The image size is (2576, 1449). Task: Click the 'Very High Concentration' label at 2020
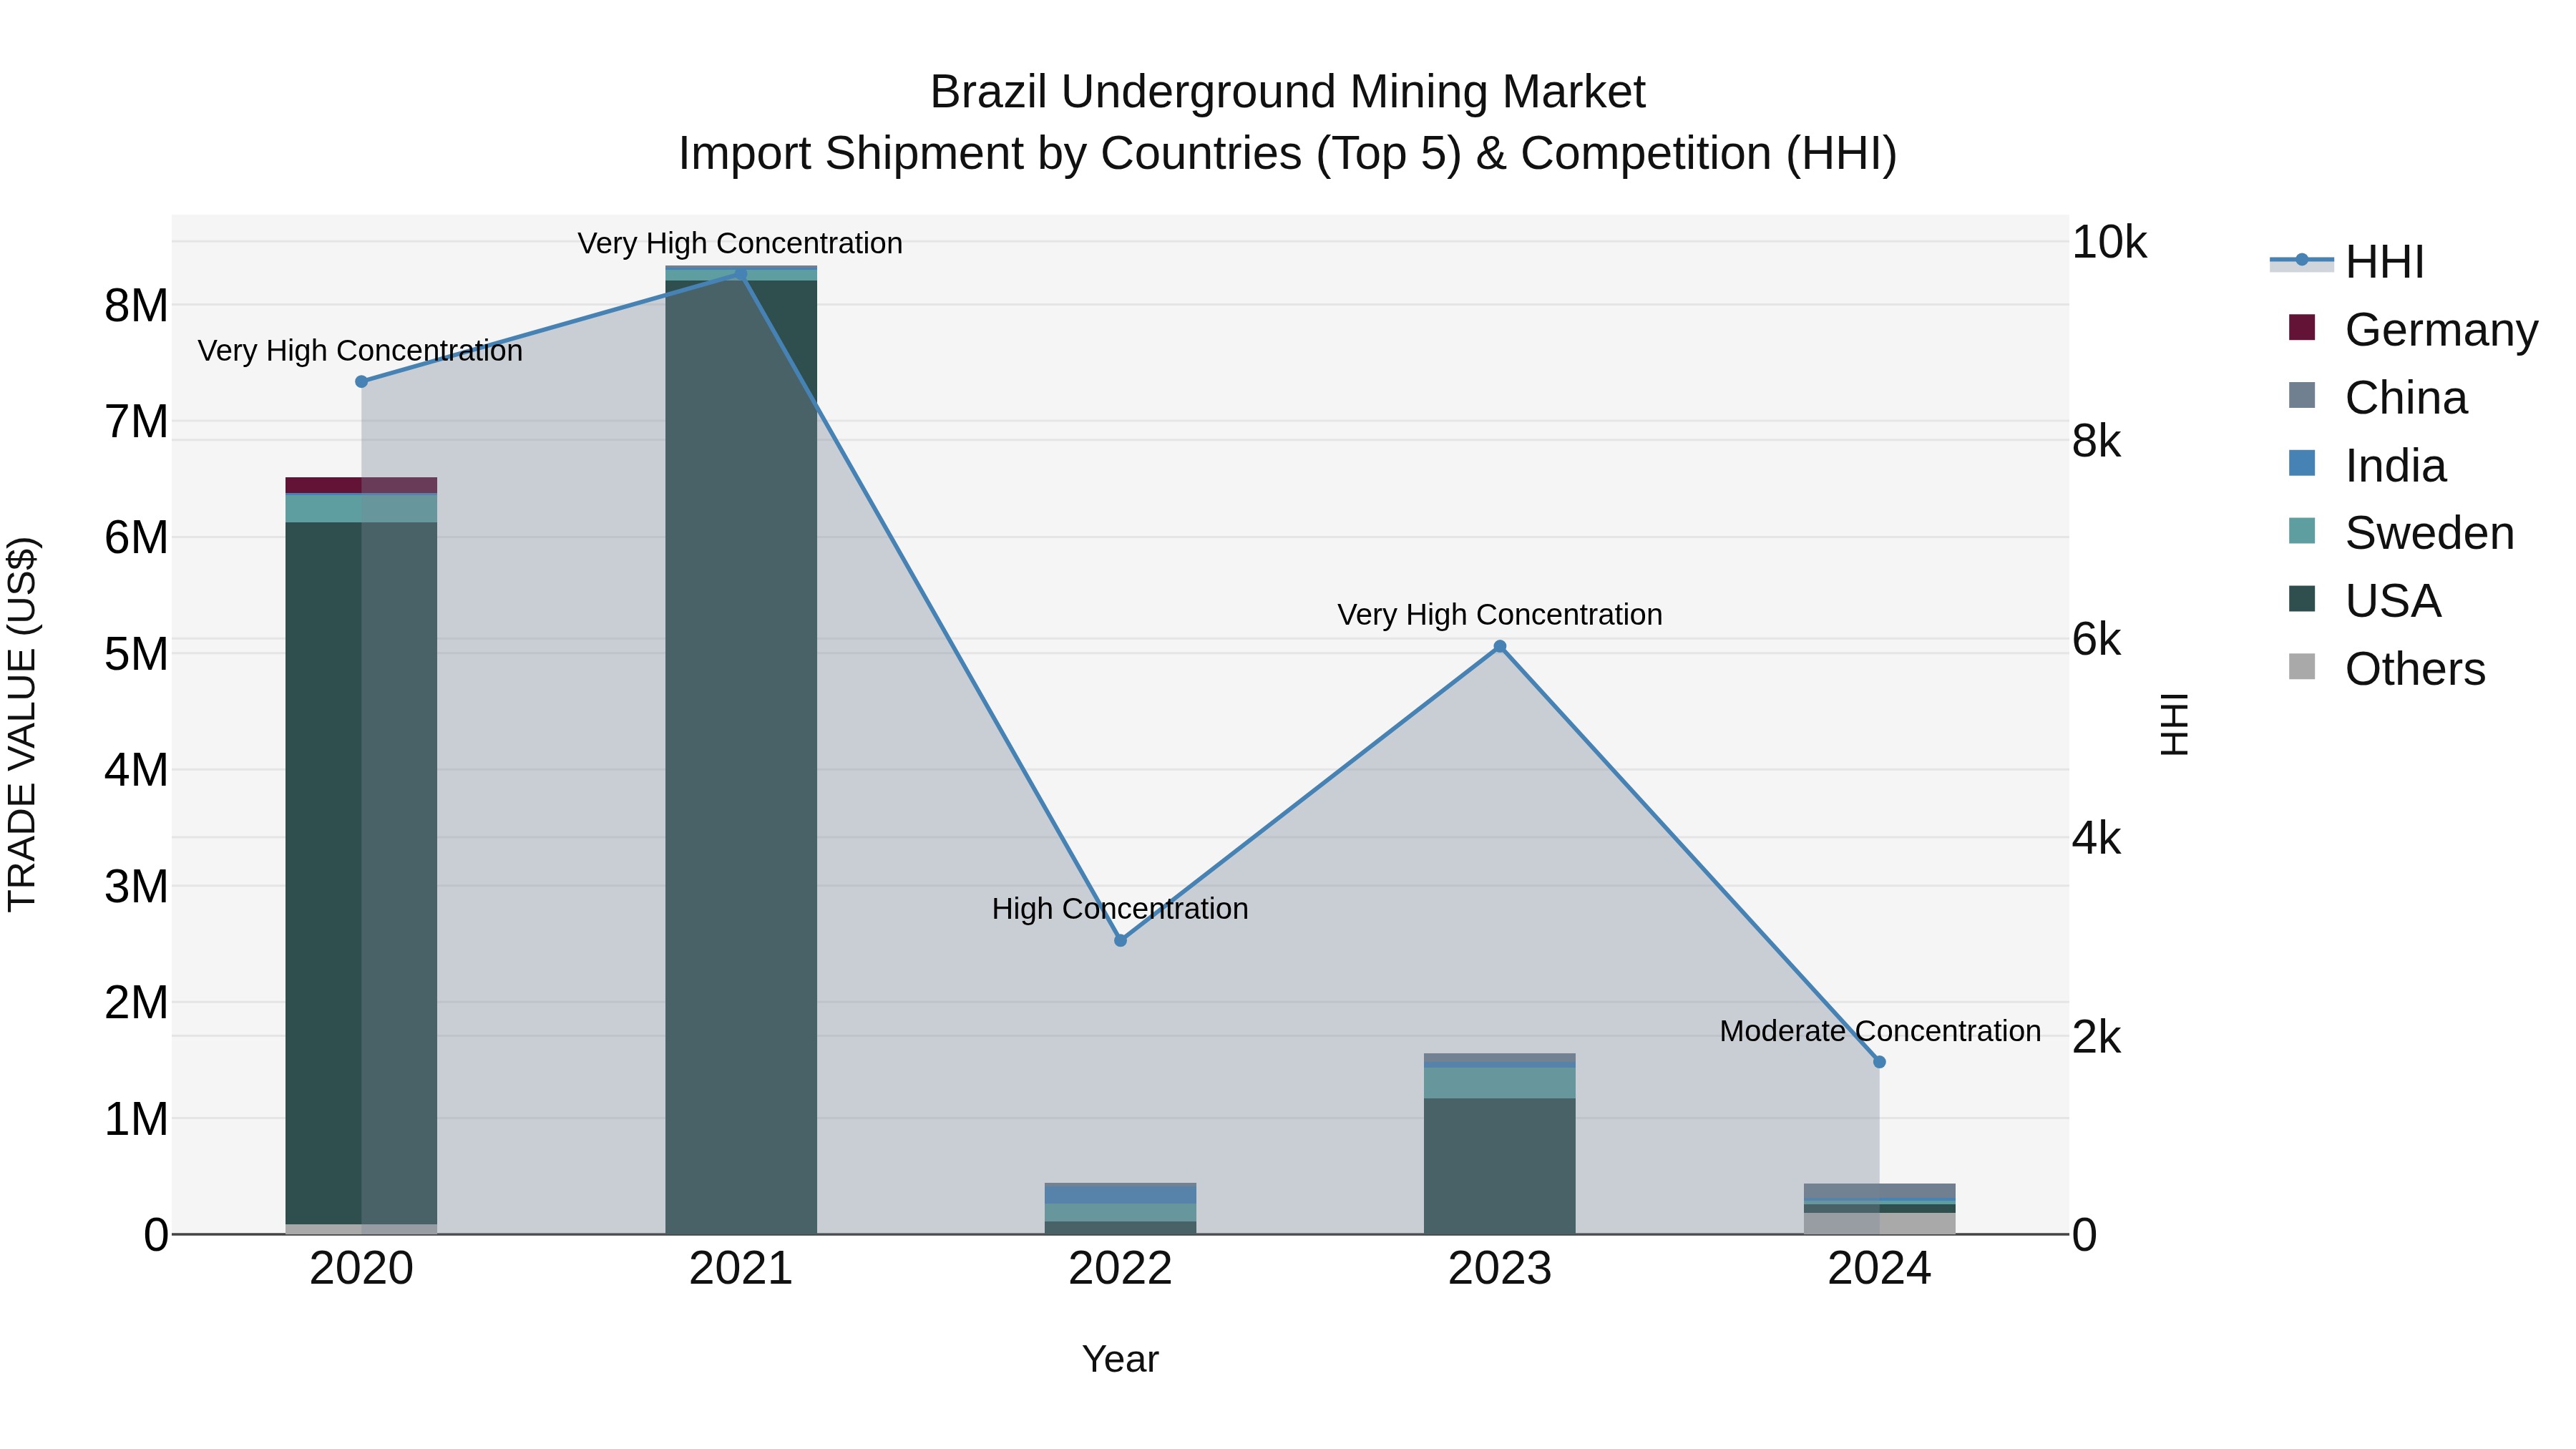point(360,351)
